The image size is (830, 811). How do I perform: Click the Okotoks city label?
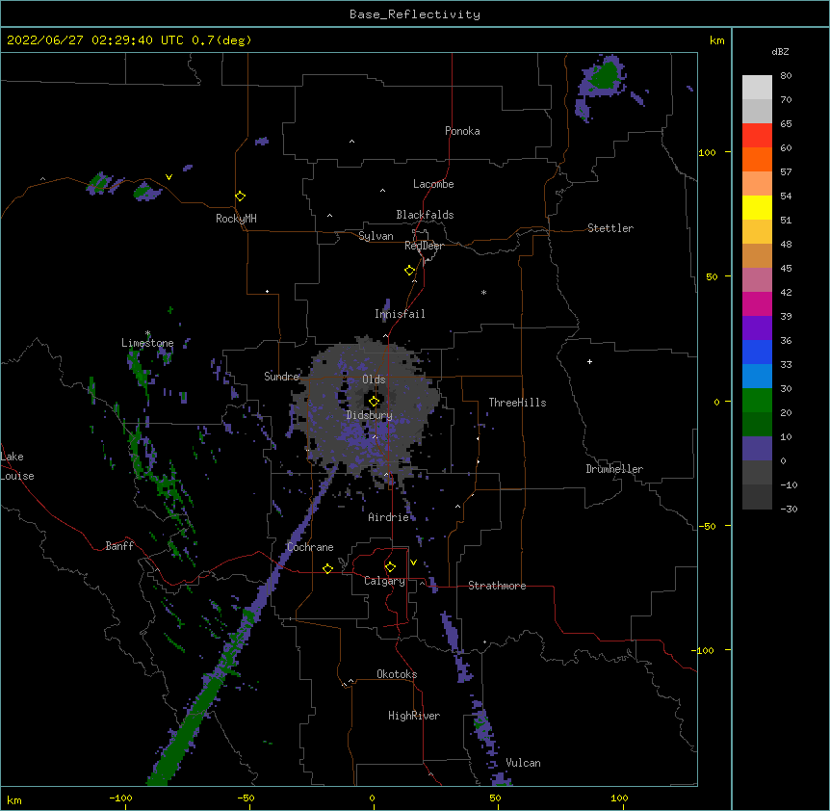397,674
